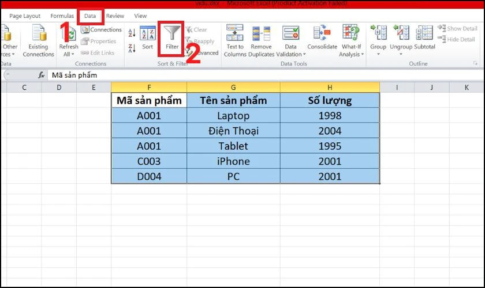Click Hide Detail
Viewport: 485px width, 288px height.
coord(456,40)
